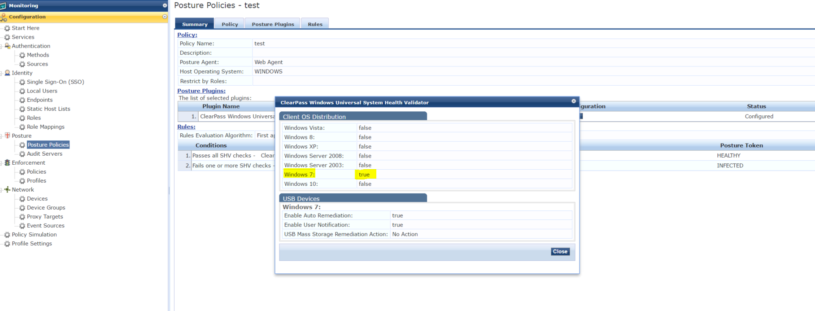
Task: Click the HEALTHY posture token
Action: 729,156
